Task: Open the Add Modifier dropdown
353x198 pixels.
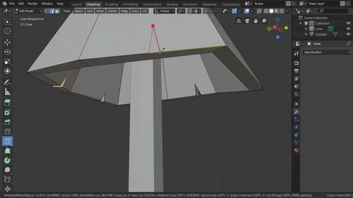Action: [327, 52]
